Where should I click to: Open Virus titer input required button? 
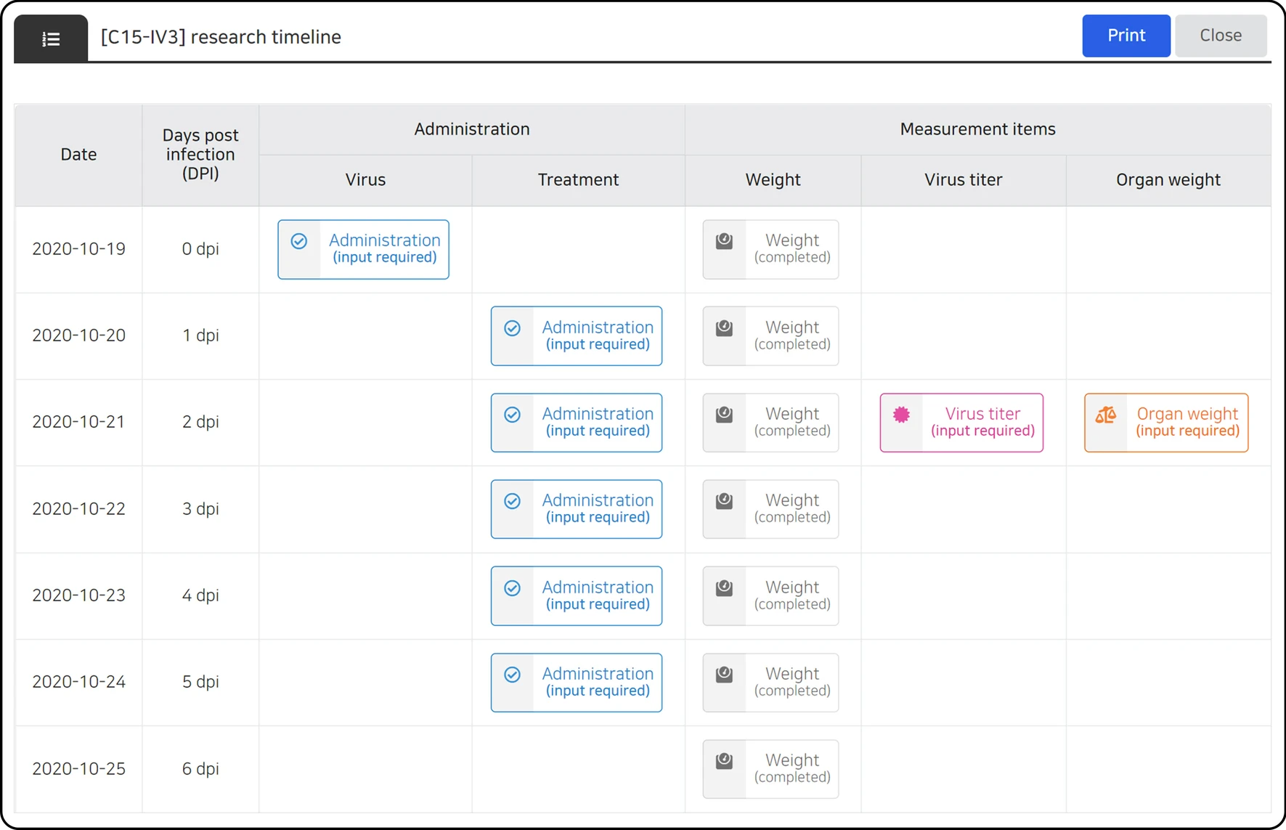coord(961,423)
